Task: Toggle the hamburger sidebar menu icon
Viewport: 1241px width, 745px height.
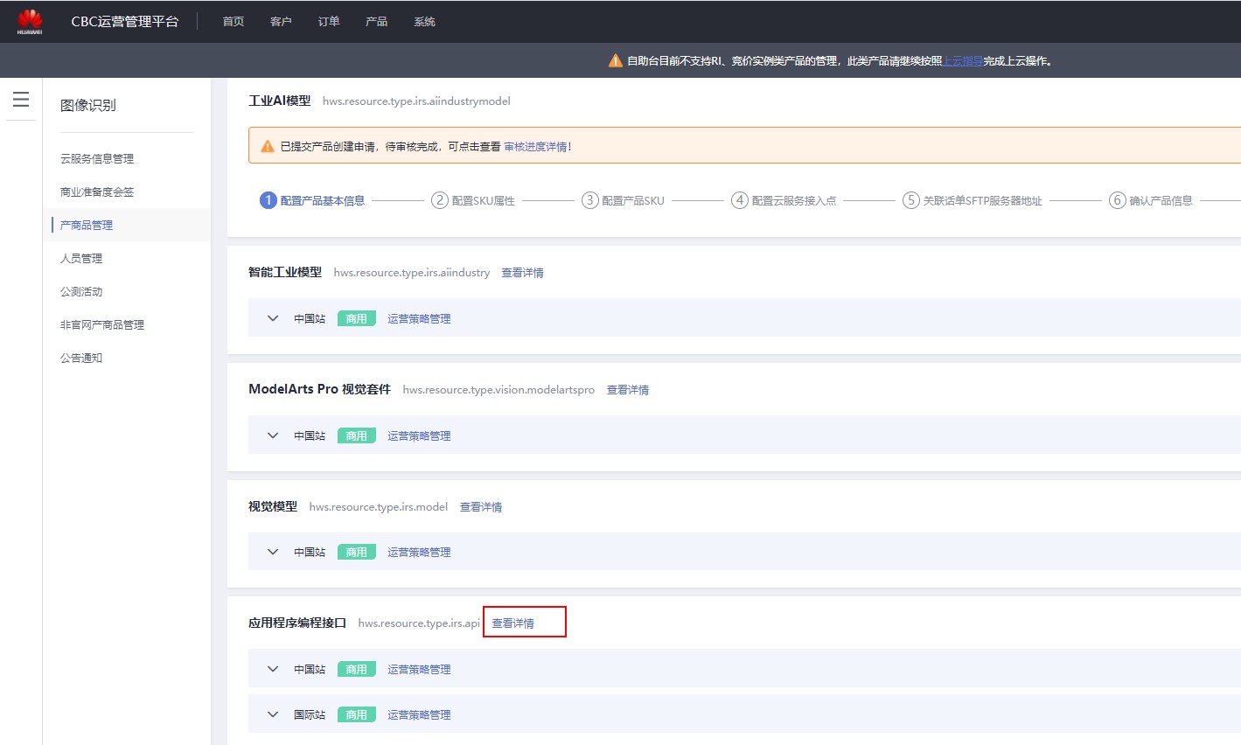Action: pyautogui.click(x=21, y=100)
